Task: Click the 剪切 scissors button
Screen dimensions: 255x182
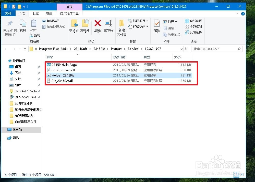Action: (35, 35)
